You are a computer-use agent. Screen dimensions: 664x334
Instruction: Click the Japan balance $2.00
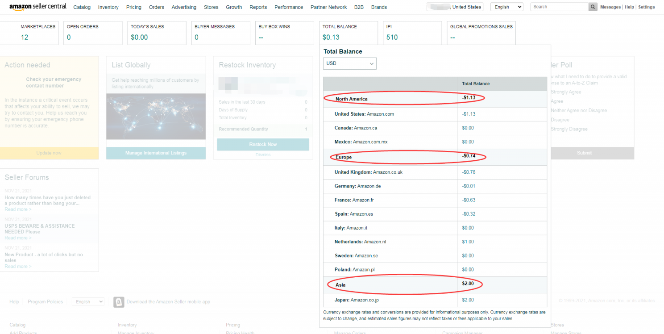point(468,300)
